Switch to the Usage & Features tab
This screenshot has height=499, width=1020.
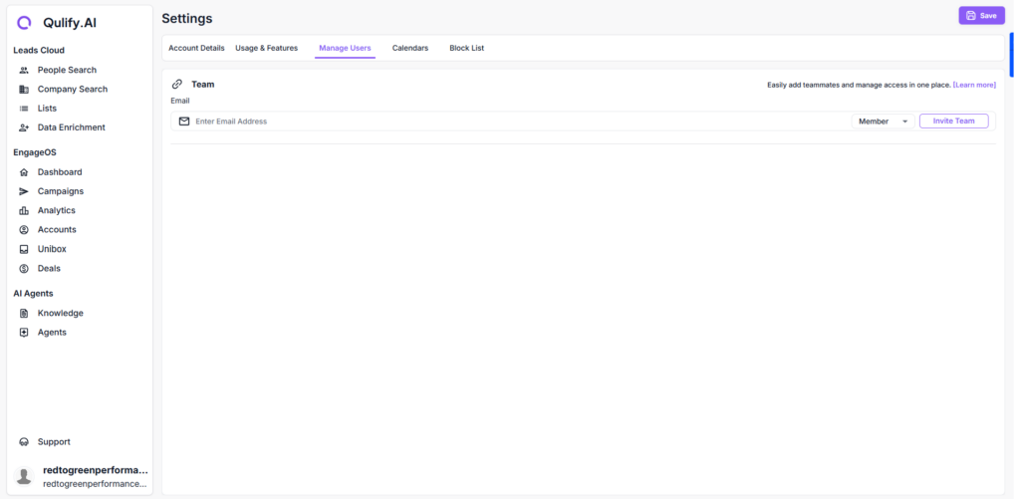pyautogui.click(x=267, y=48)
